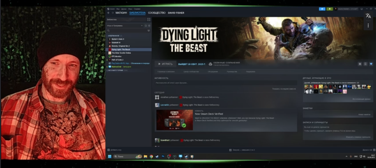Open the МАГАЗИН tab
This screenshot has height=168, width=376.
[x=121, y=13]
